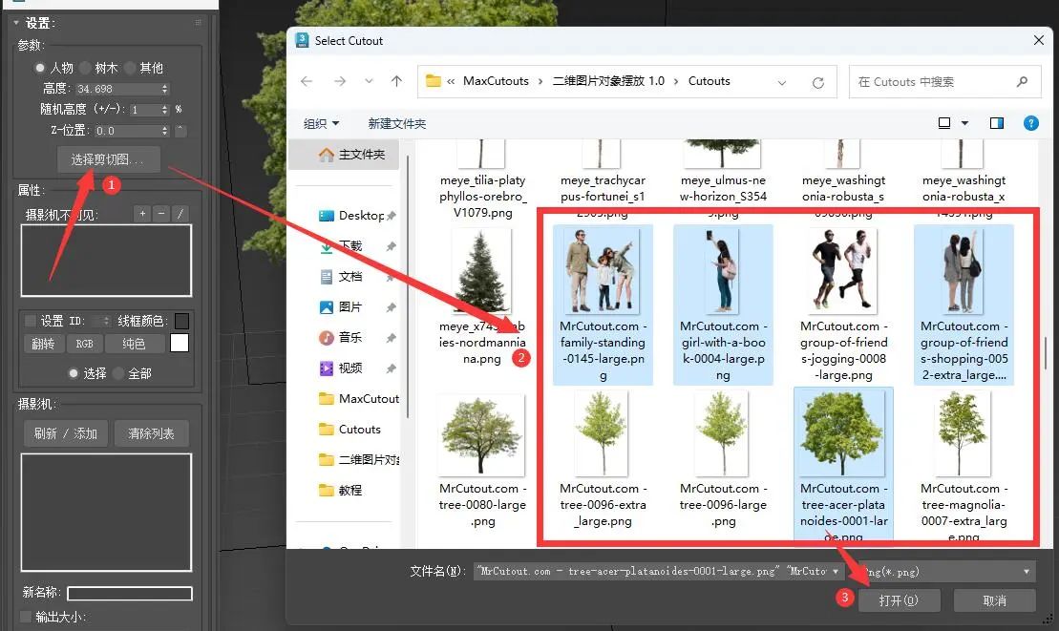Click the Back arrow in file dialog
This screenshot has width=1059, height=631.
307,82
